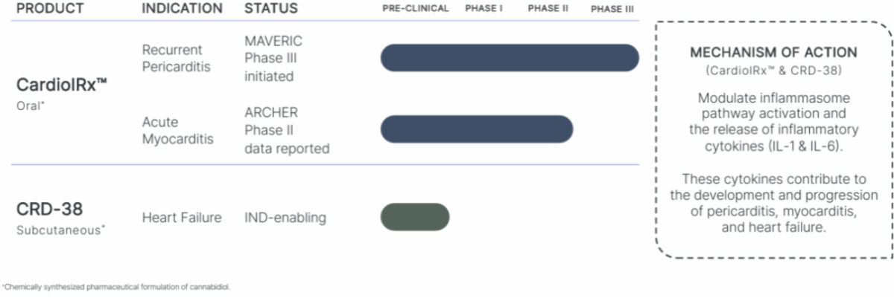This screenshot has height=298, width=894.
Task: Click the MAVERIC Phase III initiated status
Action: (273, 58)
